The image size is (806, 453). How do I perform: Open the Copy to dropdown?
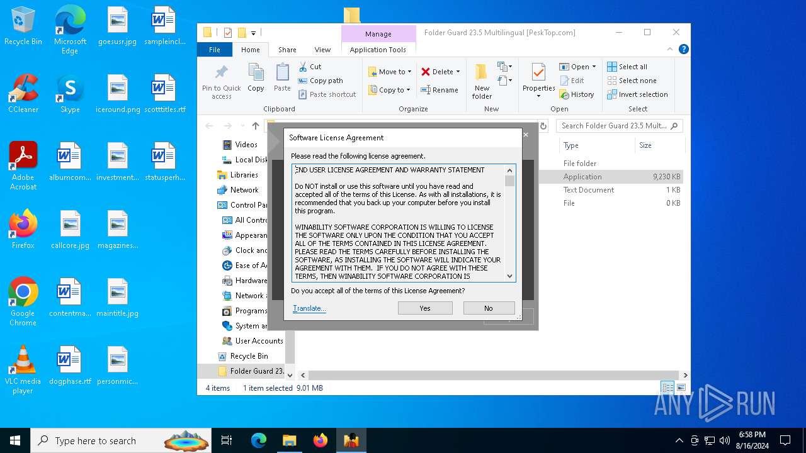(x=389, y=90)
